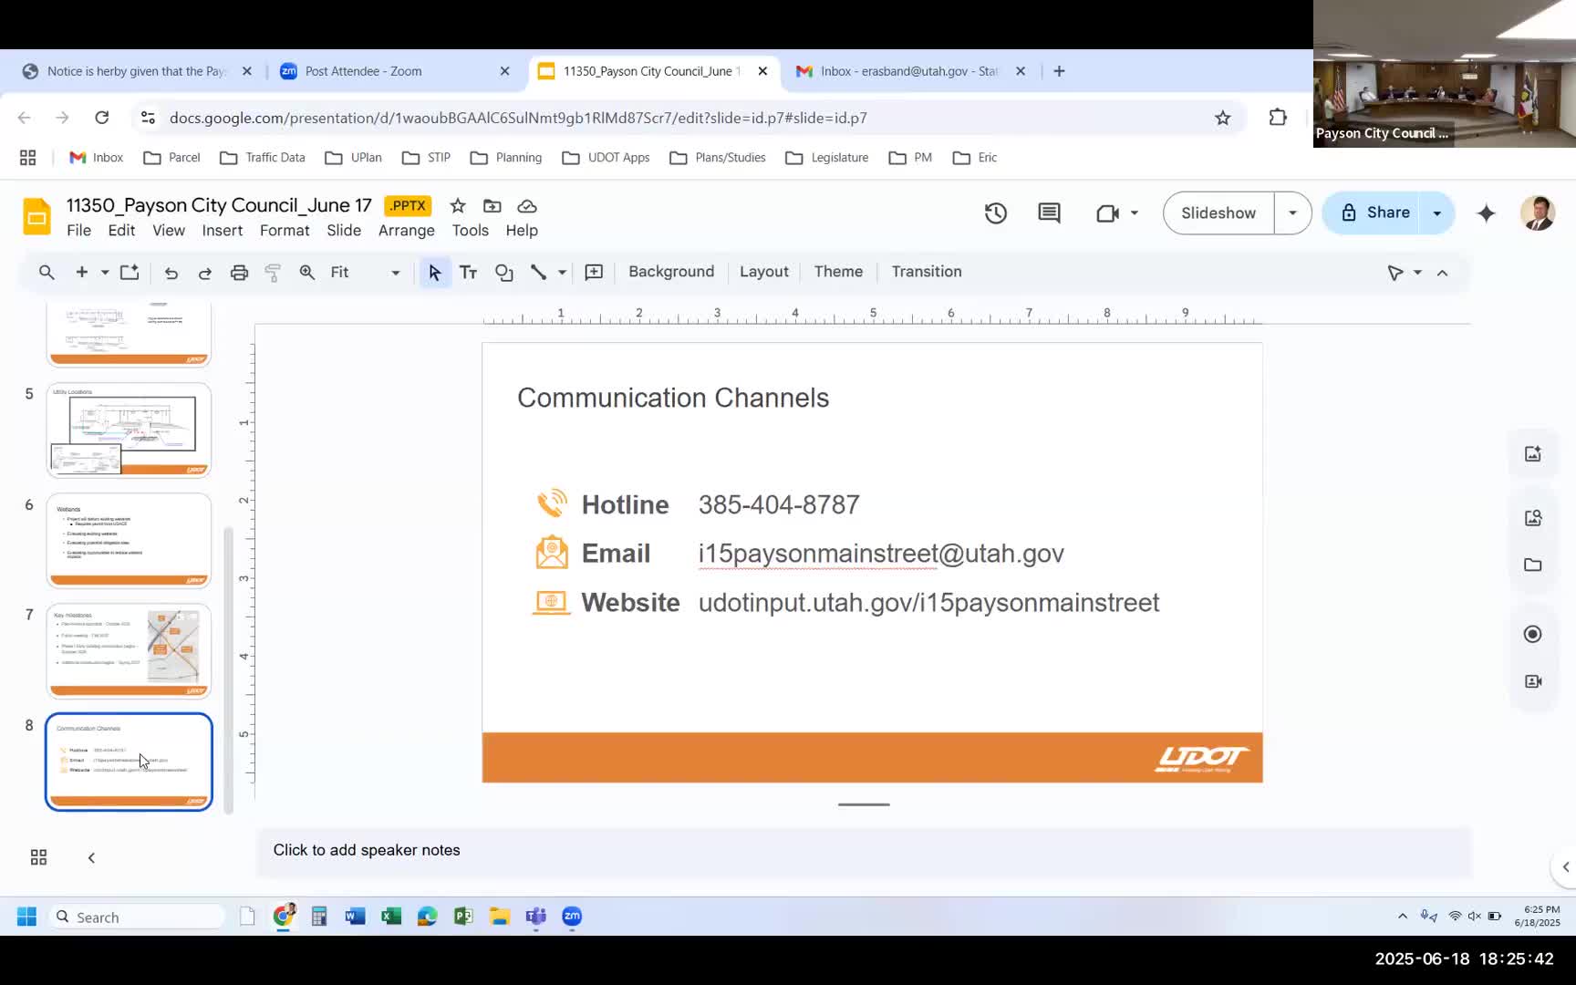
Task: Open browser extensions puzzle icon
Action: (x=1278, y=118)
